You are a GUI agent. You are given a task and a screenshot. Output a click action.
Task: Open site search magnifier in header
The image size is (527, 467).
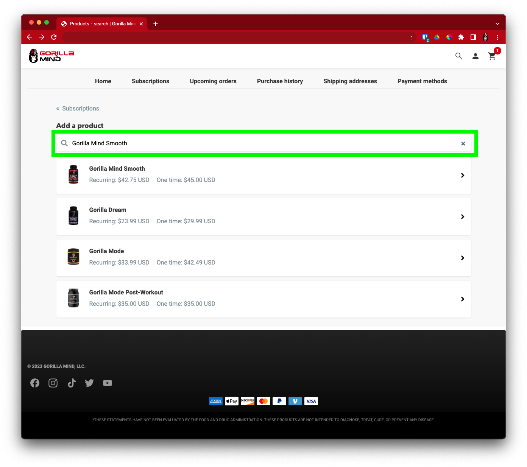tap(458, 56)
